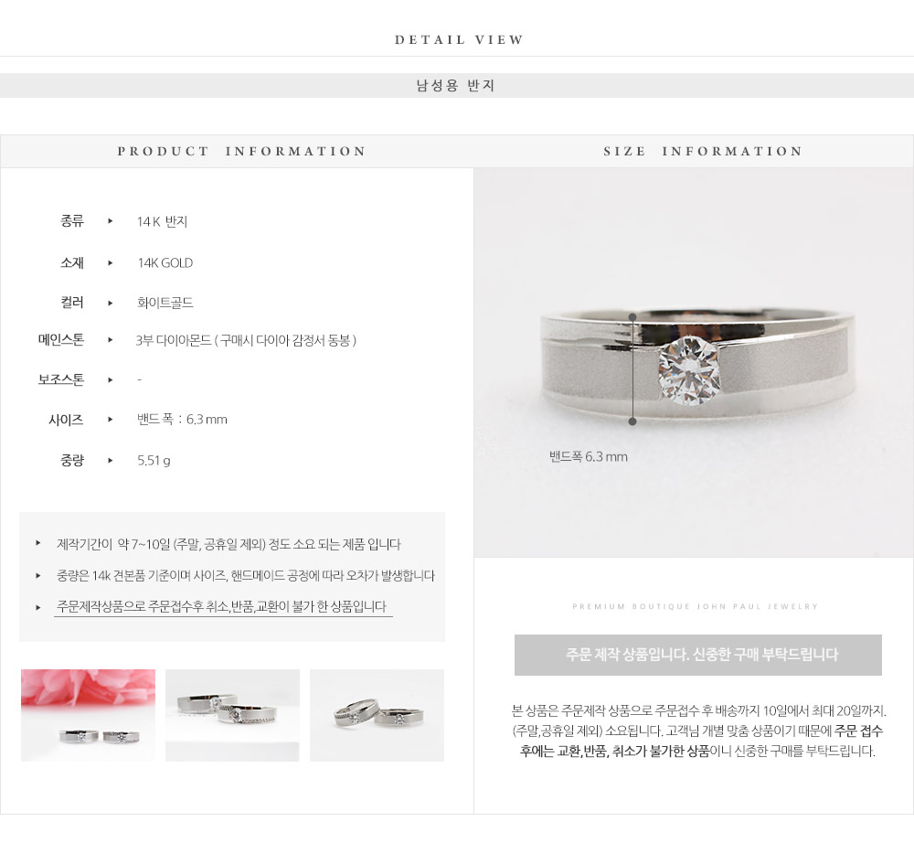This screenshot has height=843, width=914.
Task: Click the DETAIL VIEW heading
Action: click(x=459, y=39)
